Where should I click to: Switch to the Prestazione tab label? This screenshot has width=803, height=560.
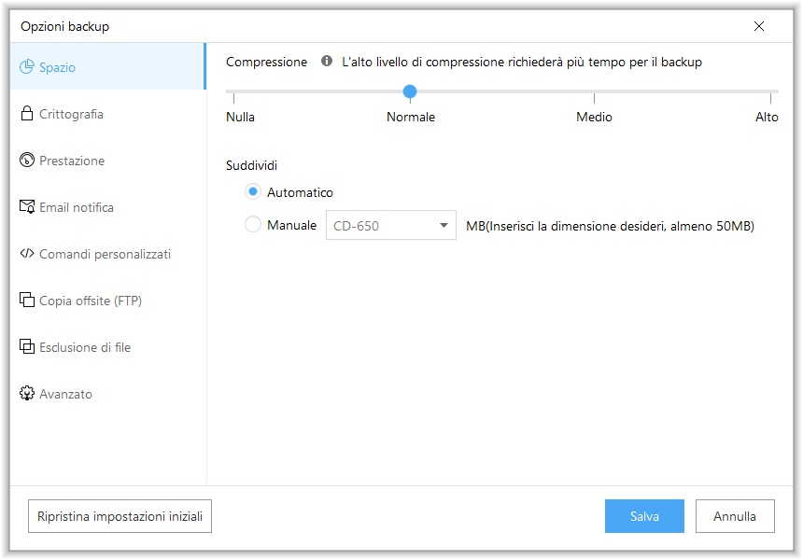(x=72, y=161)
